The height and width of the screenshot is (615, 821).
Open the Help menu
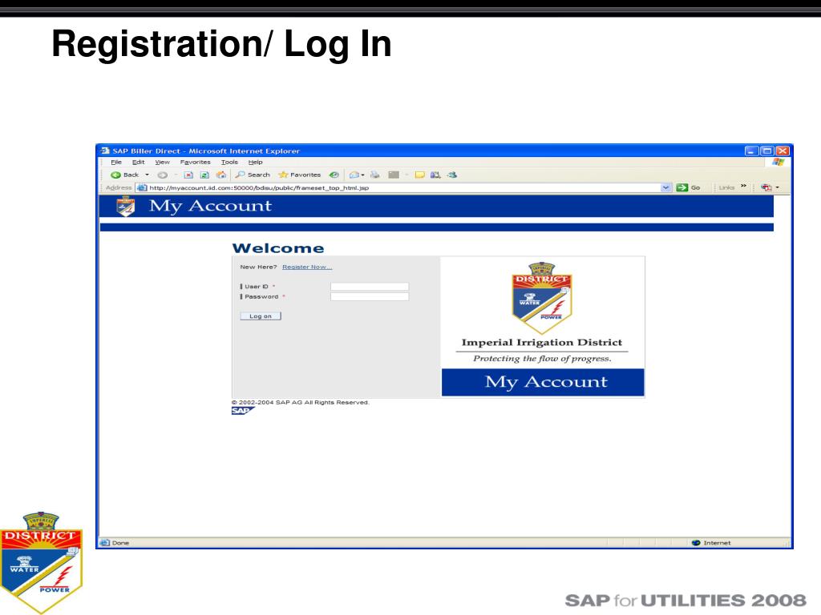[x=256, y=162]
